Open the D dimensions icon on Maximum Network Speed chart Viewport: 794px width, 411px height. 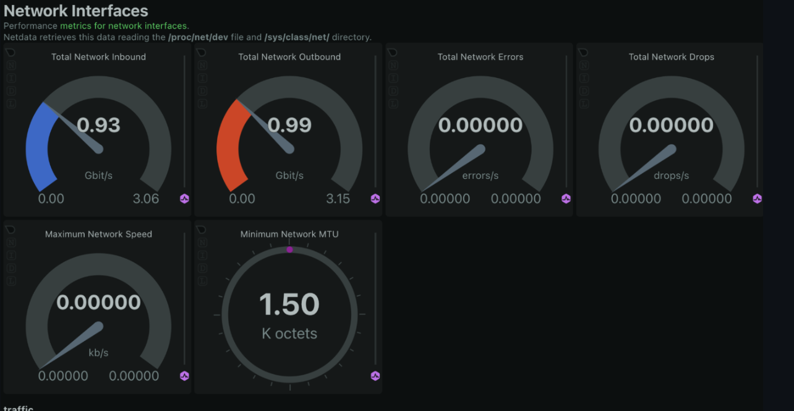10,267
